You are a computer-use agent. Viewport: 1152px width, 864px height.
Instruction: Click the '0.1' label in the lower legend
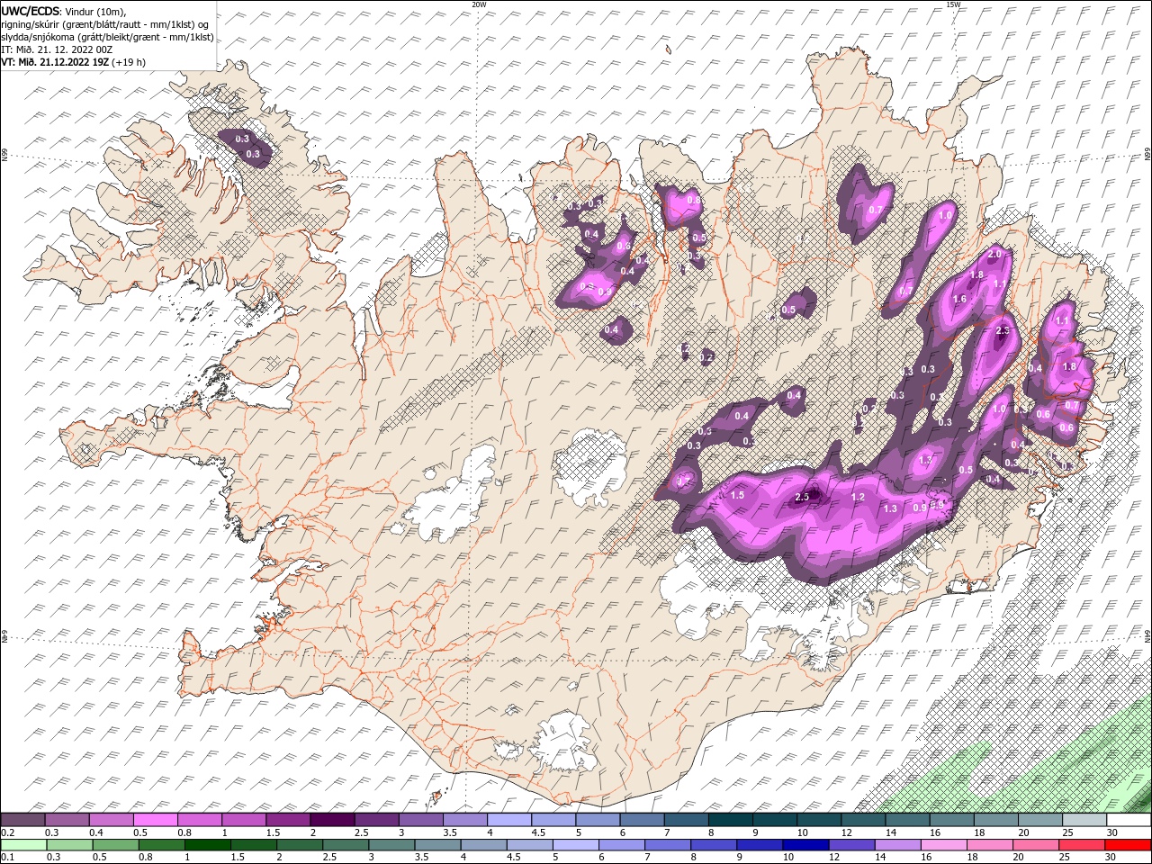(7, 857)
